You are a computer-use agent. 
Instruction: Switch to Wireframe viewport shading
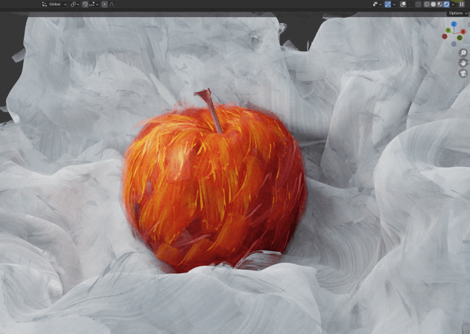tap(426, 4)
